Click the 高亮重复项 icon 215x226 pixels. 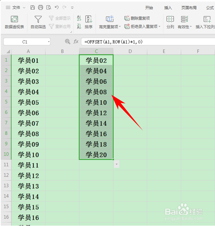(x=110, y=19)
